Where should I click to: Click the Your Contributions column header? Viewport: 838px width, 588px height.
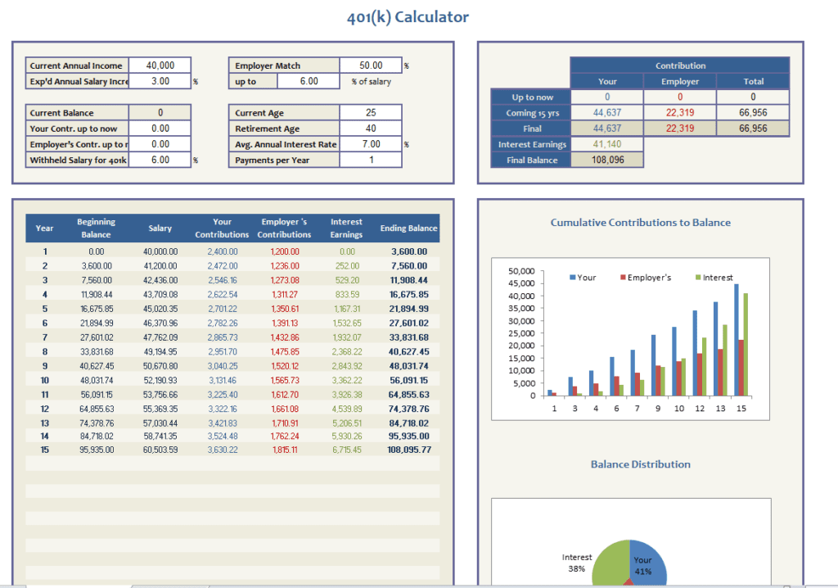click(222, 228)
